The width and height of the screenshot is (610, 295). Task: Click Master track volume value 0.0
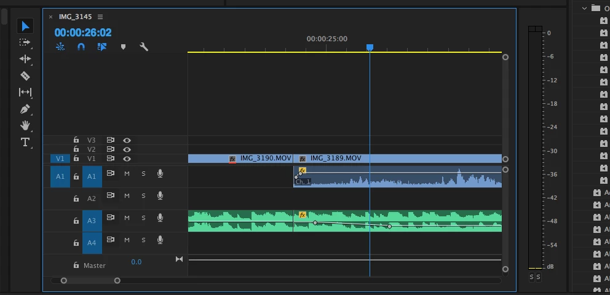tap(136, 262)
